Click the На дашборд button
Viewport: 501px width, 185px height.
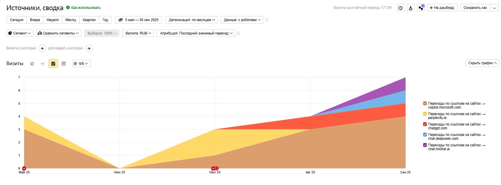pyautogui.click(x=442, y=8)
